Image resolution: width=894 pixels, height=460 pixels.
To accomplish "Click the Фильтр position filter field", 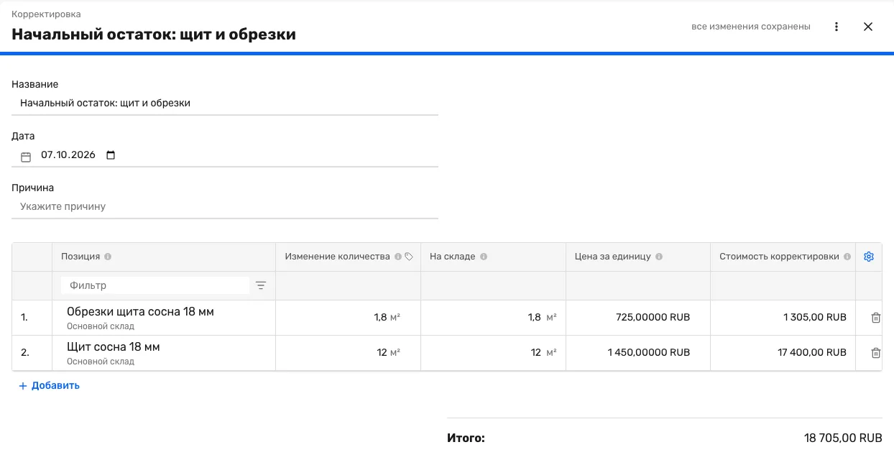I will pos(155,285).
